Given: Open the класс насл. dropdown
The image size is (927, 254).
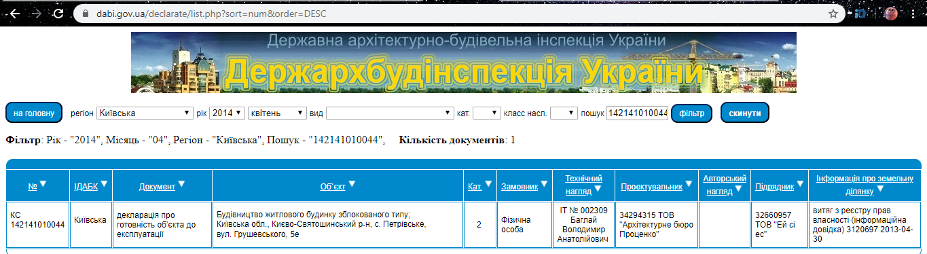Looking at the screenshot, I should click(564, 113).
